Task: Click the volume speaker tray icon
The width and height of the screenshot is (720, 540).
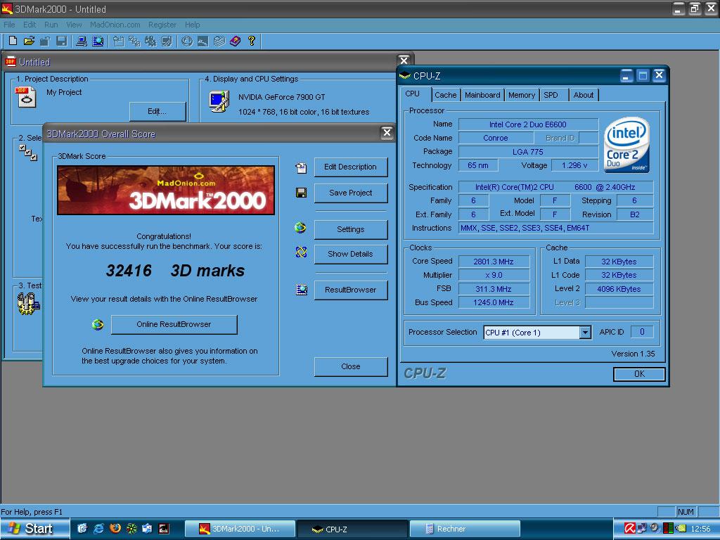Action: pos(655,528)
